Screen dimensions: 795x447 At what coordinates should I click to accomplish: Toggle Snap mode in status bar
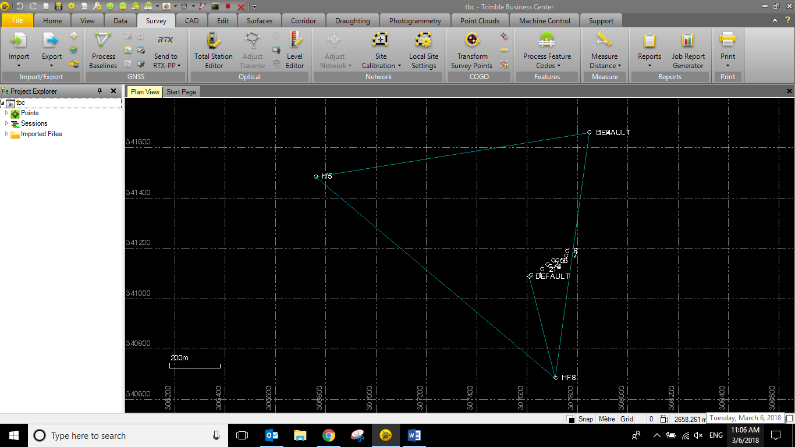pos(585,419)
